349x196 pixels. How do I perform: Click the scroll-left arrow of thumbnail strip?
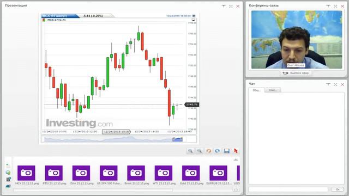(234, 190)
